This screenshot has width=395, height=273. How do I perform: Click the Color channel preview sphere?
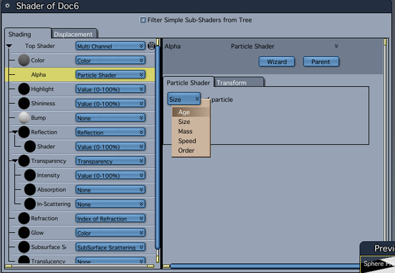24,60
